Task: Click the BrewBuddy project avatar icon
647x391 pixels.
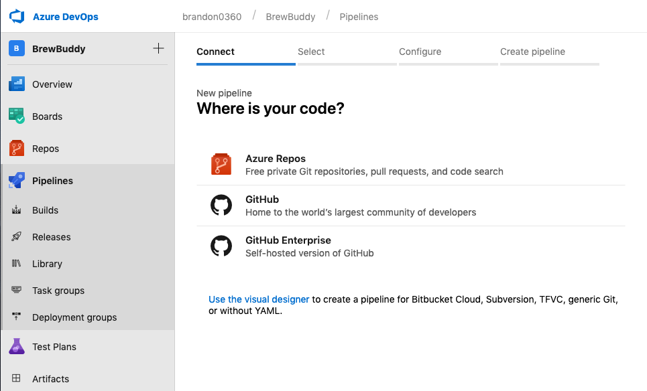Action: click(x=17, y=48)
